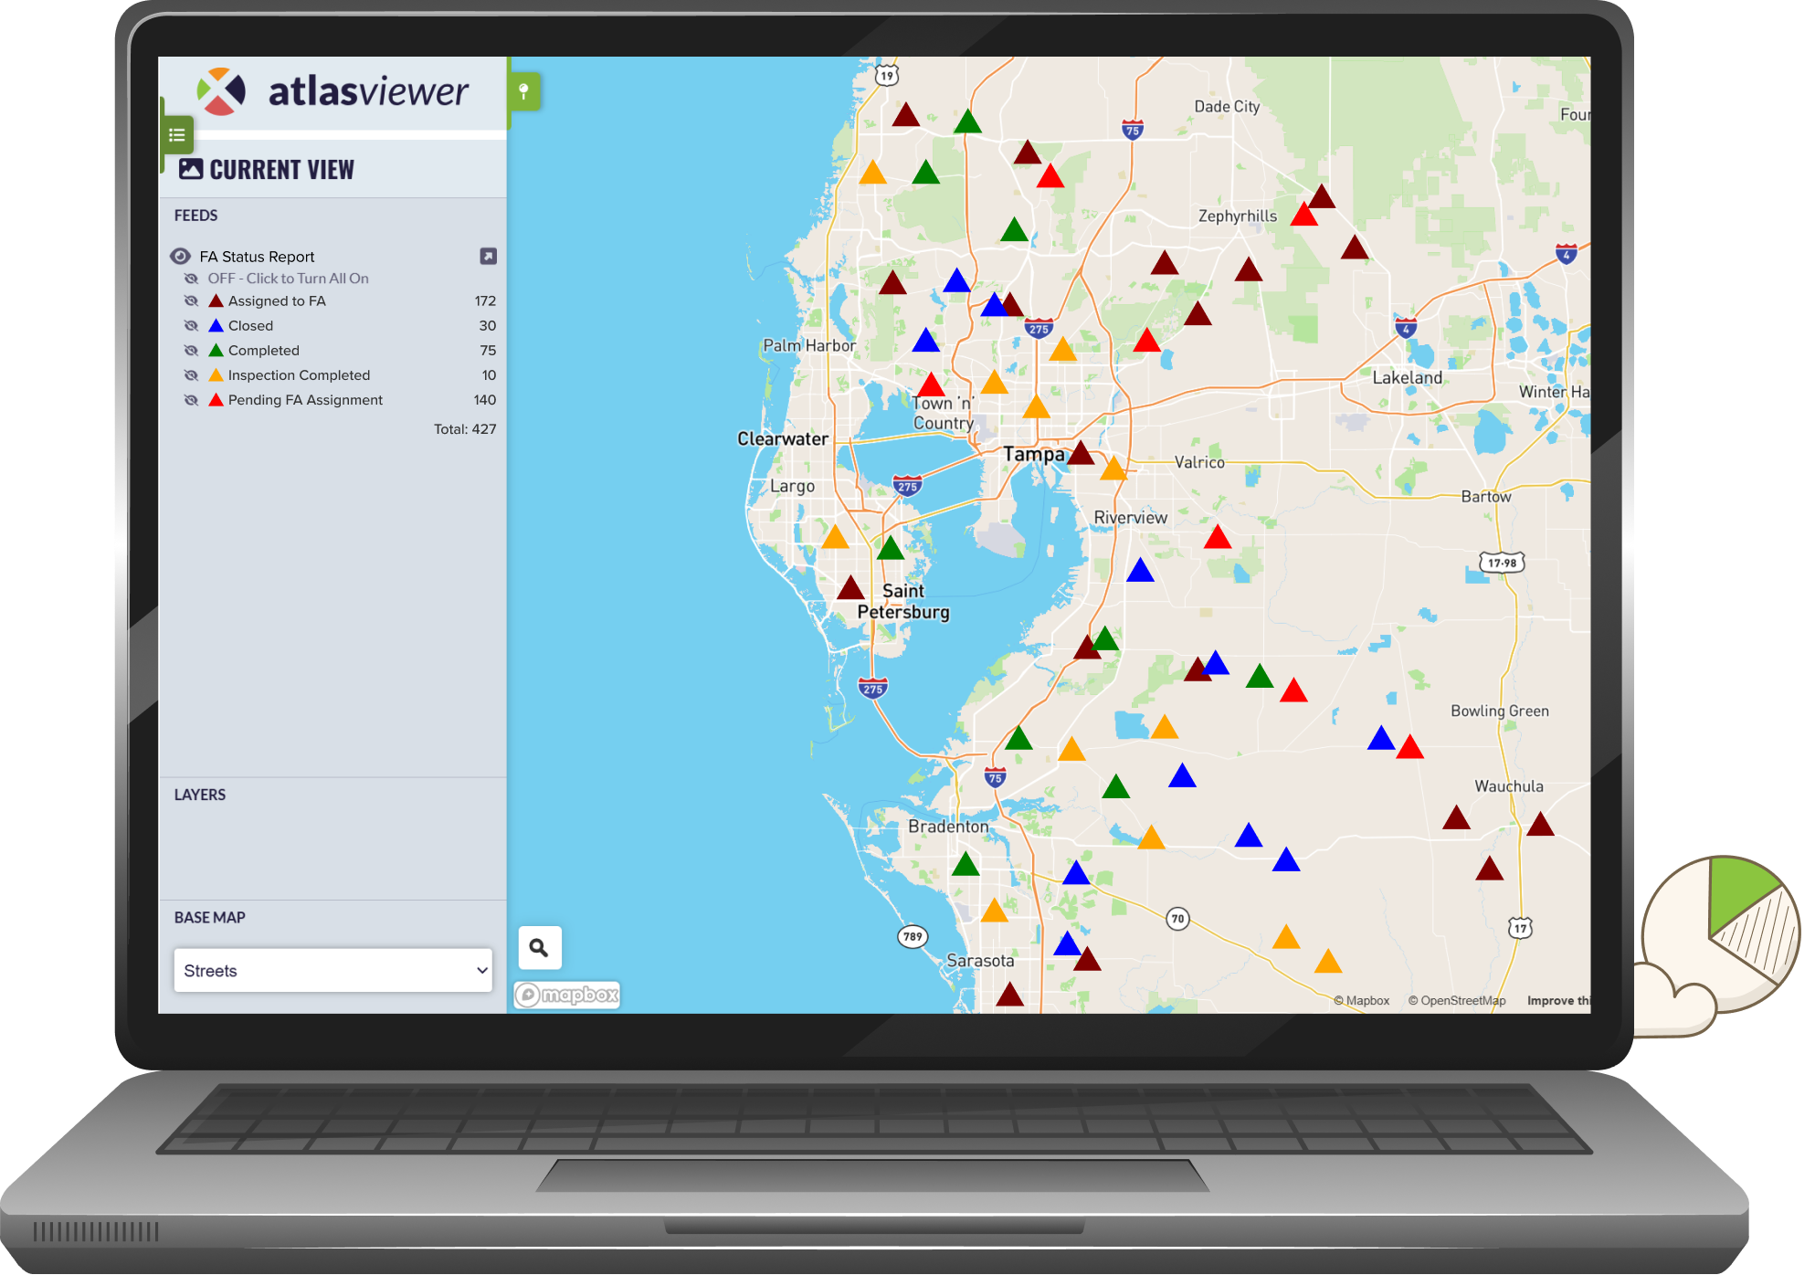Toggle visibility of Closed category

pyautogui.click(x=191, y=325)
